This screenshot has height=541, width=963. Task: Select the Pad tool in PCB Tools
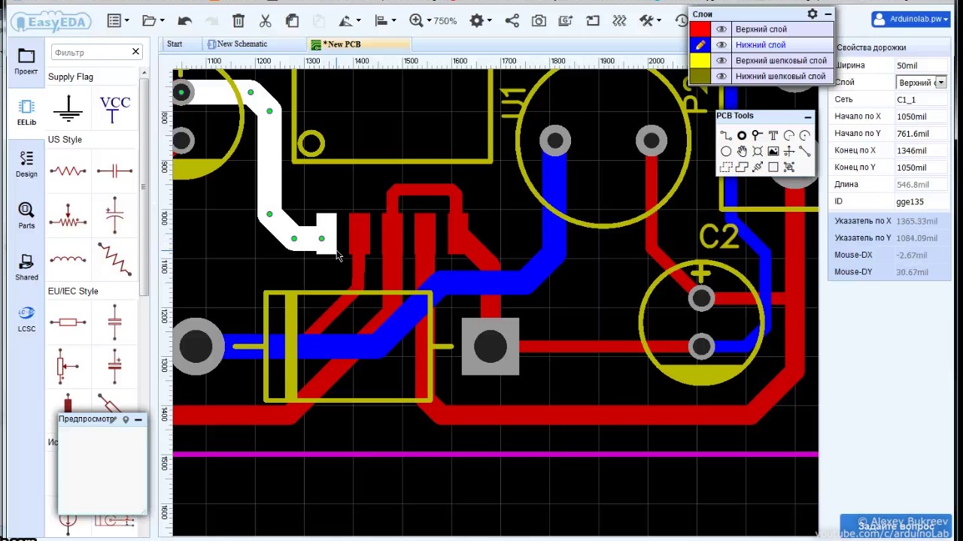[742, 135]
